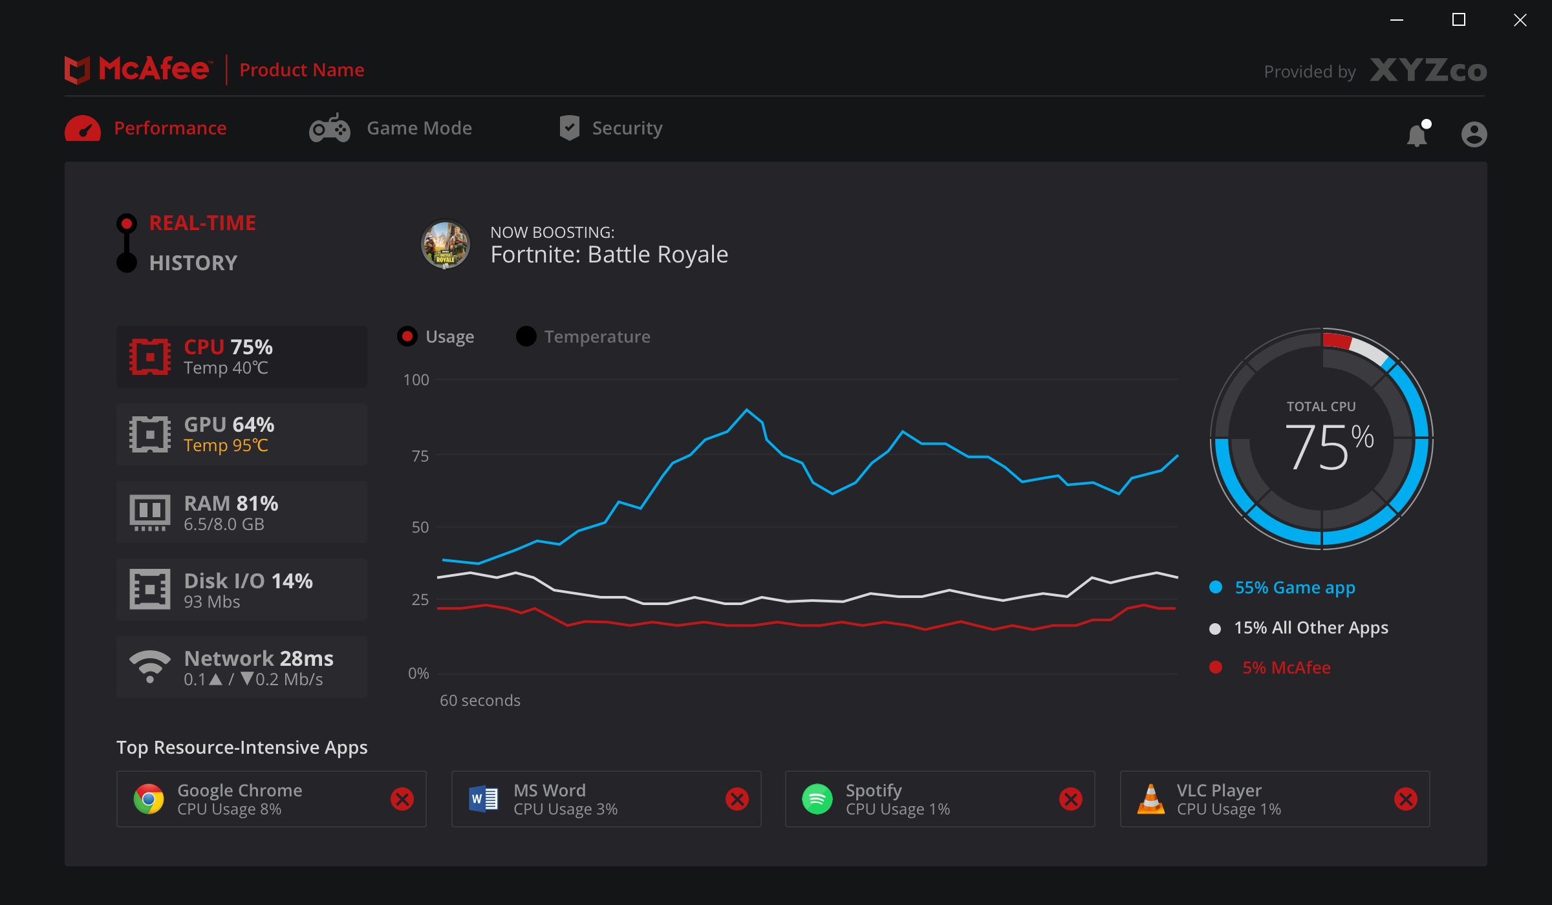
Task: Click the Total CPU 75% donut gauge
Action: pyautogui.click(x=1322, y=440)
